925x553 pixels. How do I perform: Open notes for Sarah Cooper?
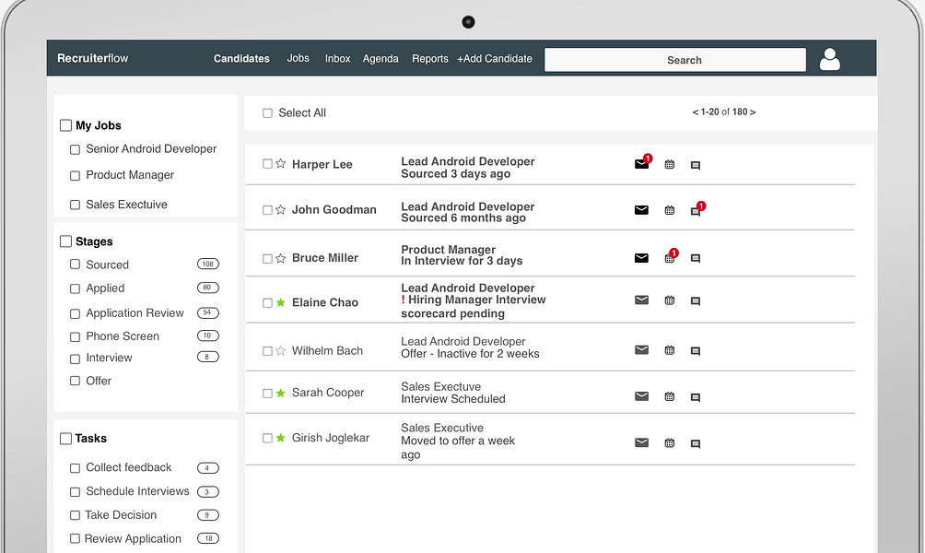(x=696, y=398)
